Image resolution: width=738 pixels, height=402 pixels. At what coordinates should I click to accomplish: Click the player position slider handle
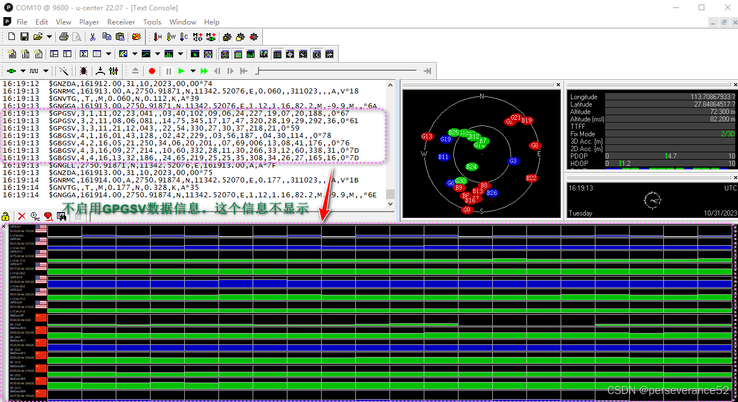[x=258, y=71]
